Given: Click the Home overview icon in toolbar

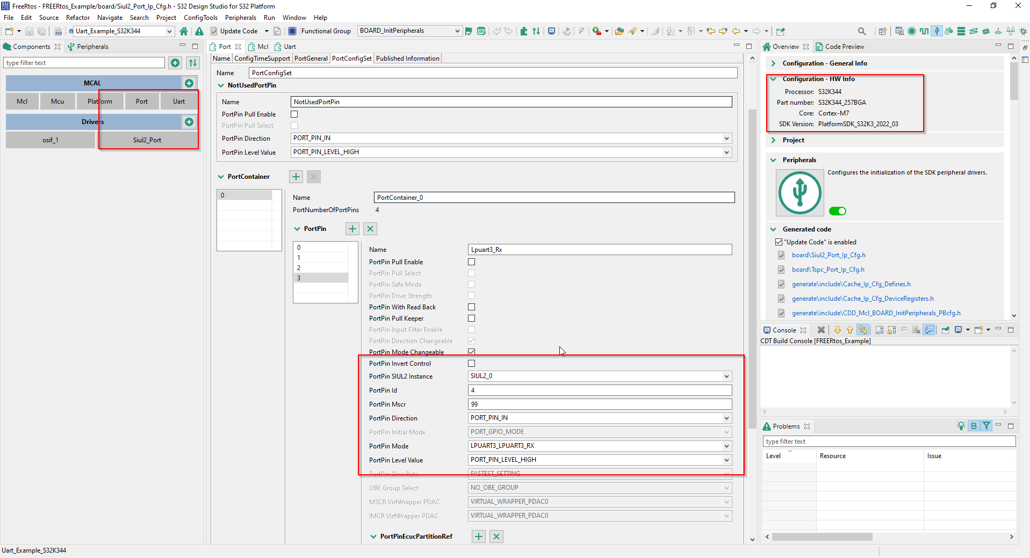Looking at the screenshot, I should click(184, 31).
